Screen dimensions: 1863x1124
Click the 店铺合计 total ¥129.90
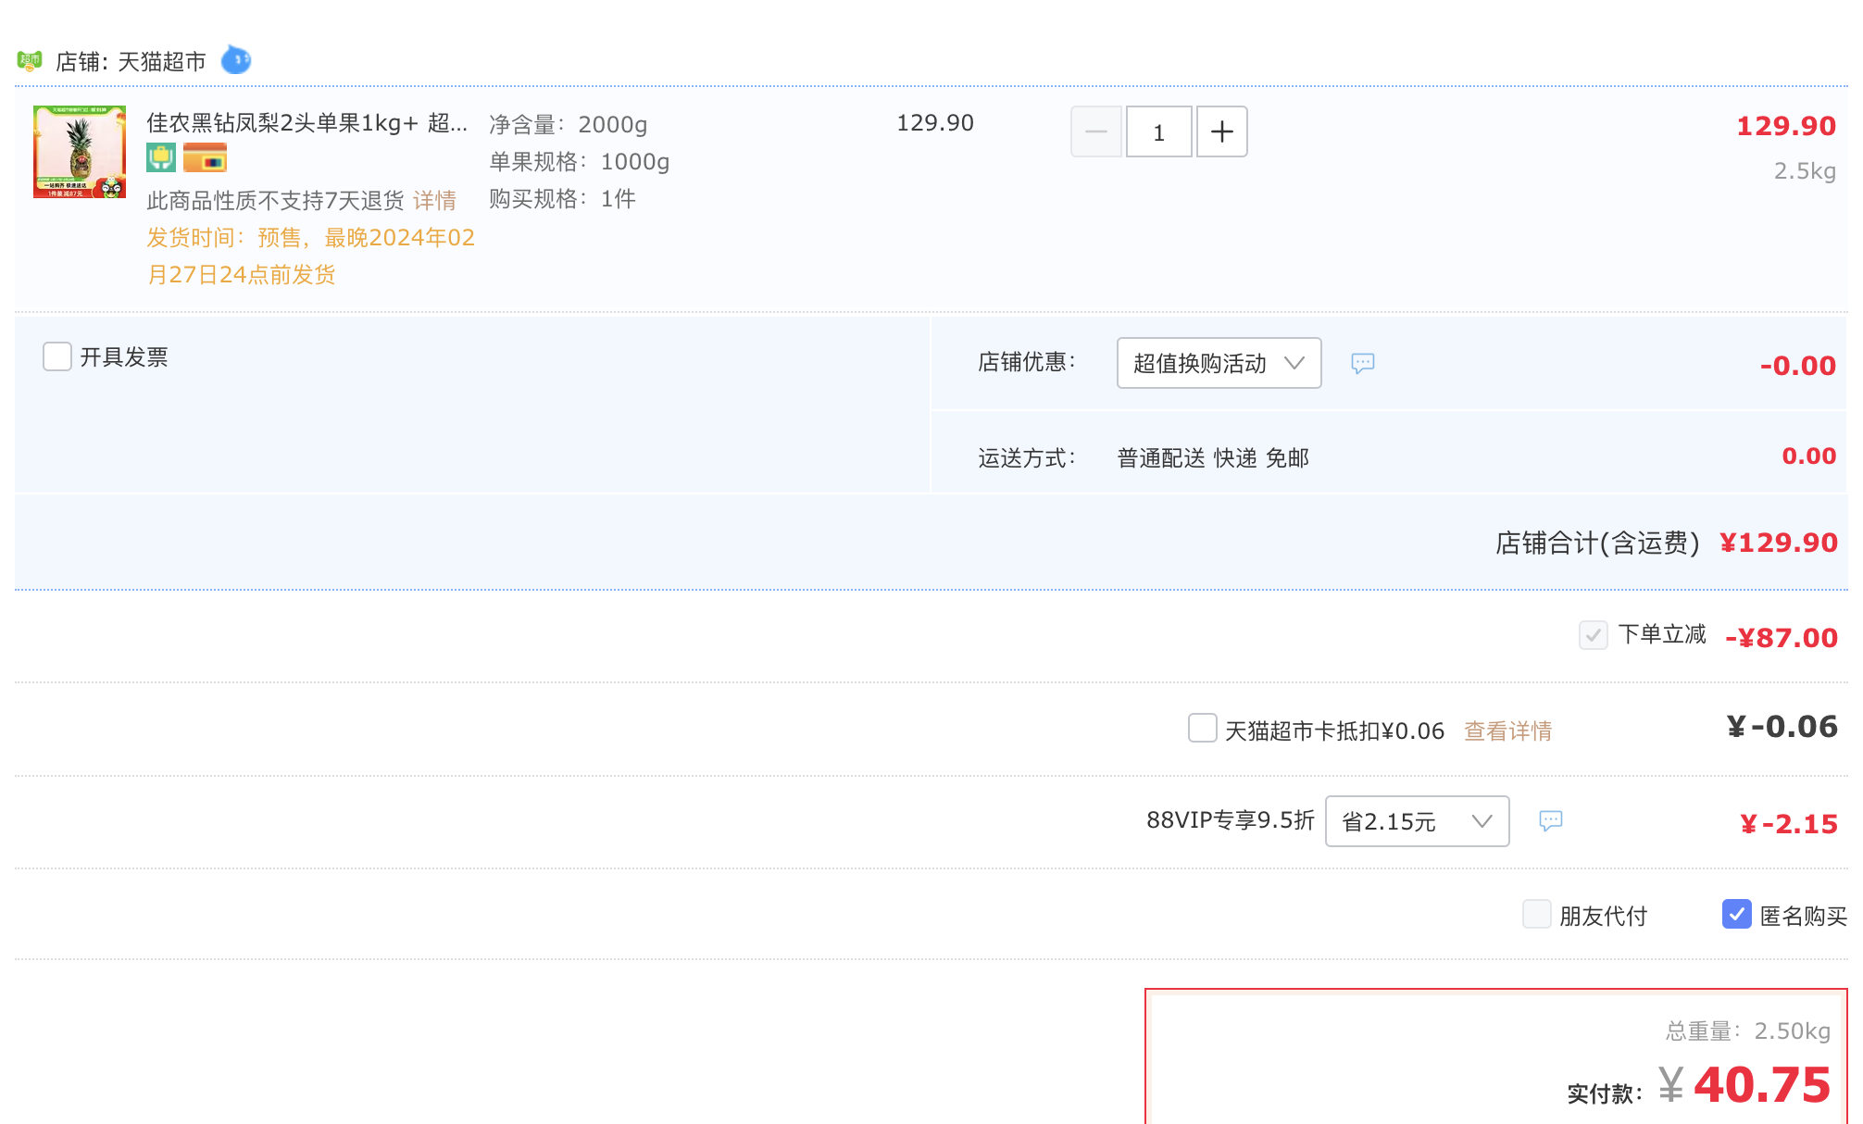click(1779, 543)
